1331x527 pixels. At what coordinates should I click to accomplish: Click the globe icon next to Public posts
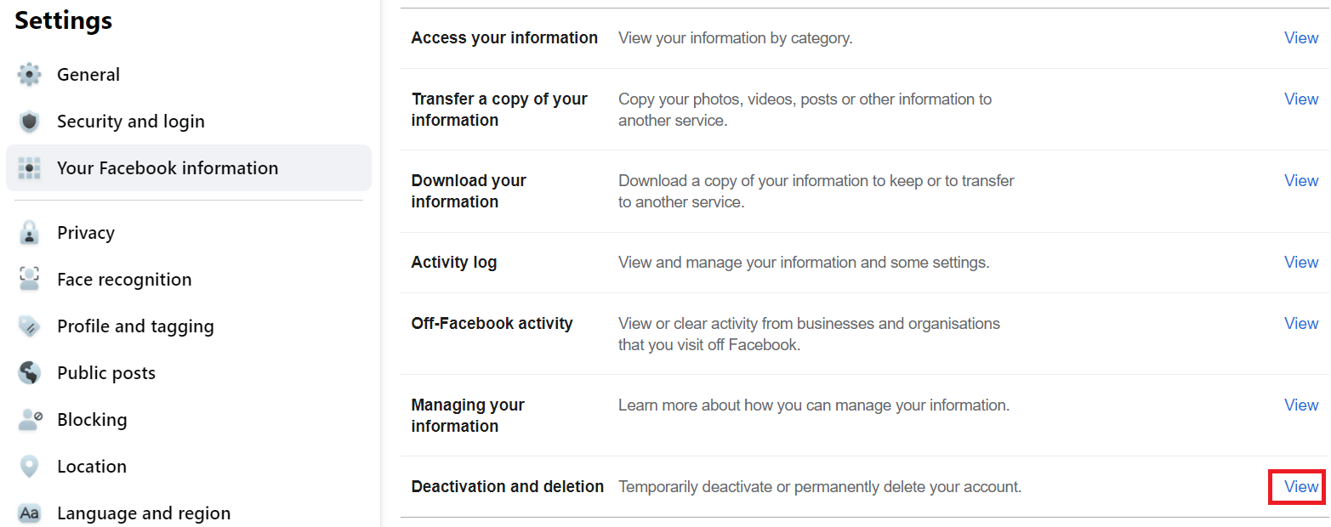[x=30, y=372]
